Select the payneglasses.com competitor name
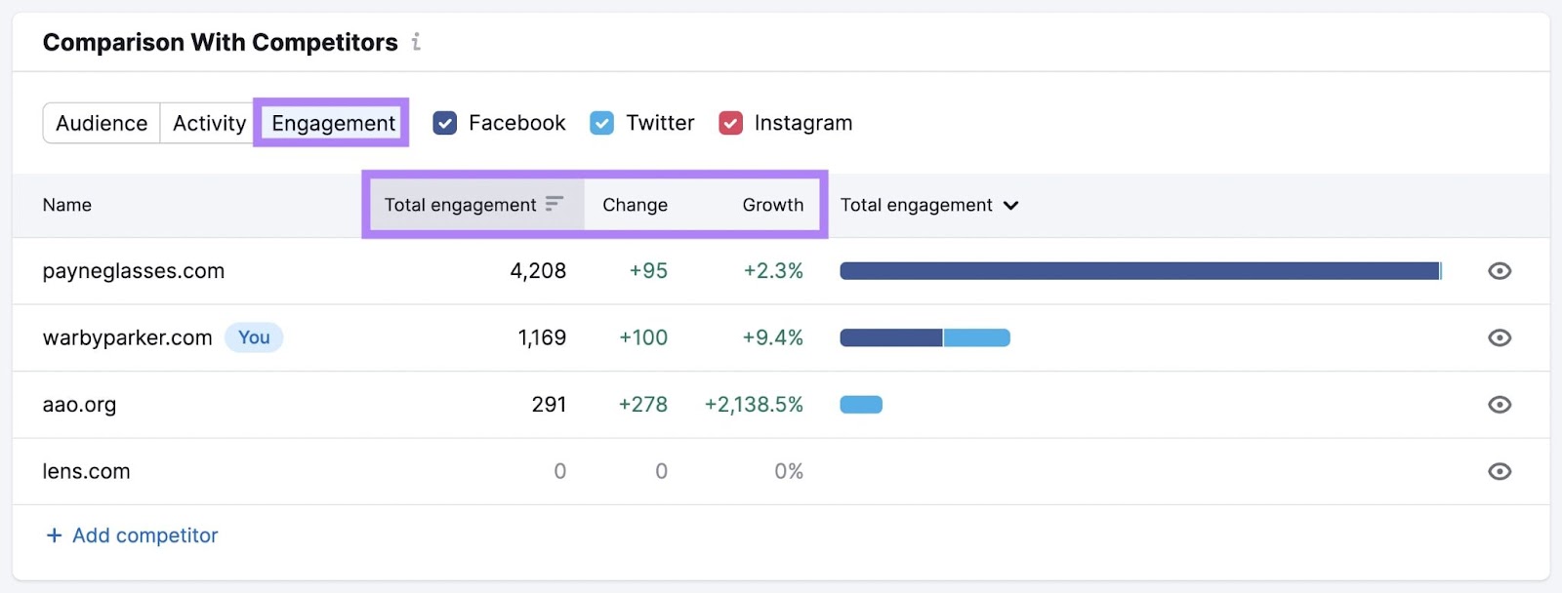 tap(133, 271)
